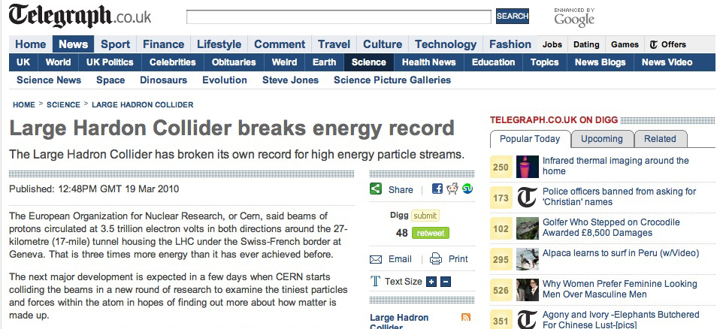Image resolution: width=723 pixels, height=329 pixels.
Task: Click the 526 Digg count badge
Action: [501, 290]
